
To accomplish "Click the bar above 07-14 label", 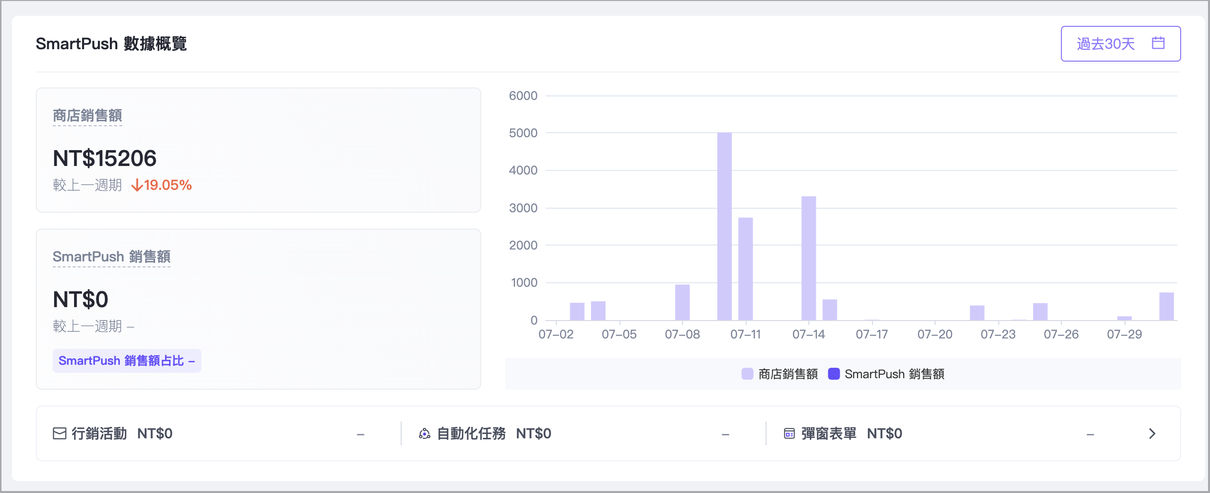I will coord(809,258).
